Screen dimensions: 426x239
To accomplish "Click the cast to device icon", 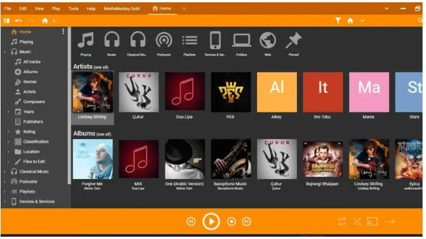I will (372, 222).
